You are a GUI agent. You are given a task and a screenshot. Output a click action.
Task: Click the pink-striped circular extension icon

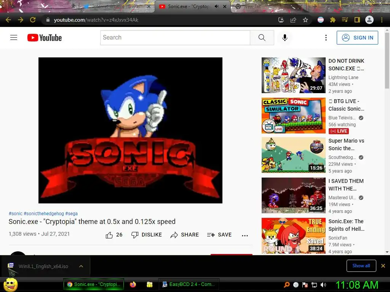click(321, 20)
